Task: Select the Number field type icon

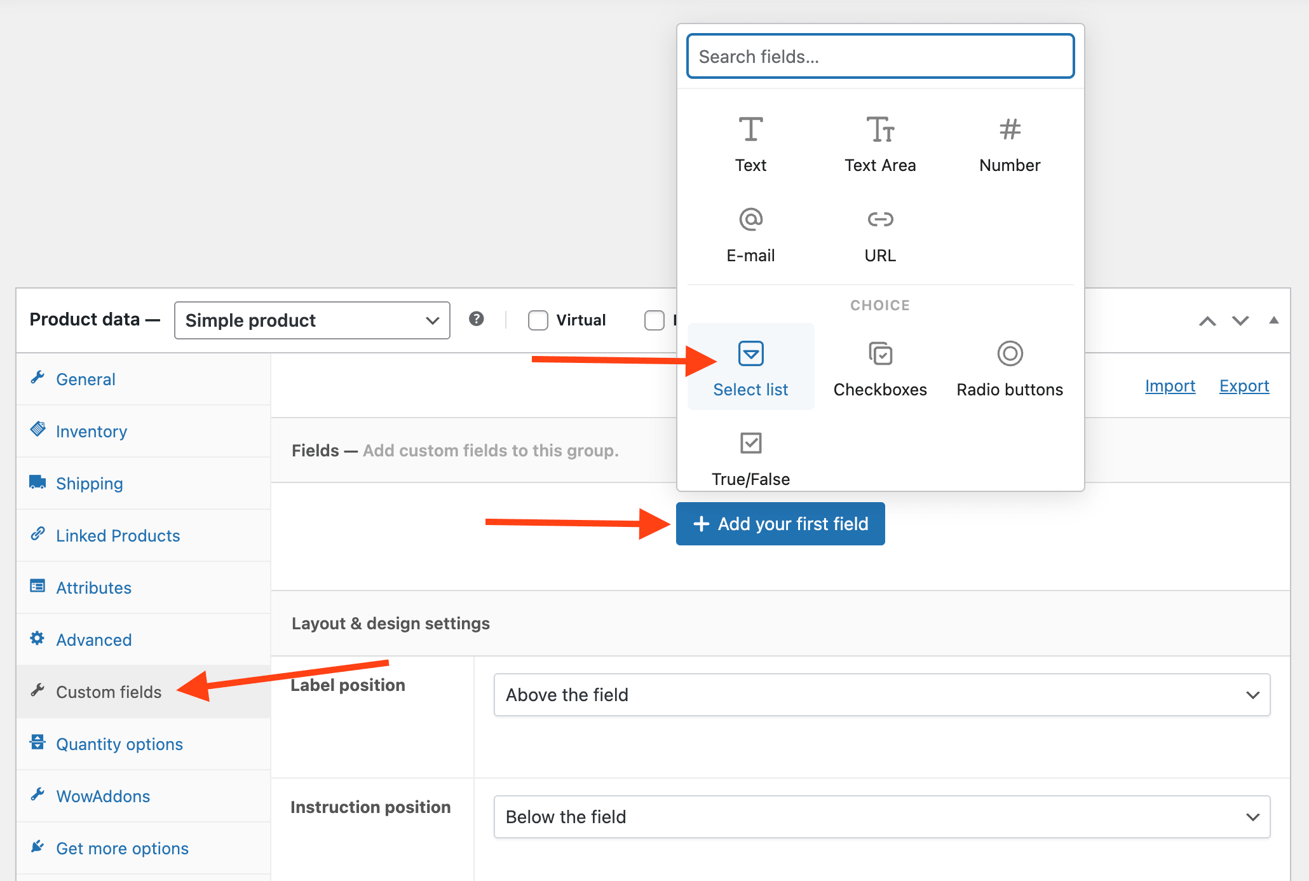Action: tap(1010, 130)
